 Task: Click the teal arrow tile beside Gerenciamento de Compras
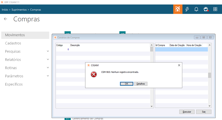pos(67,119)
